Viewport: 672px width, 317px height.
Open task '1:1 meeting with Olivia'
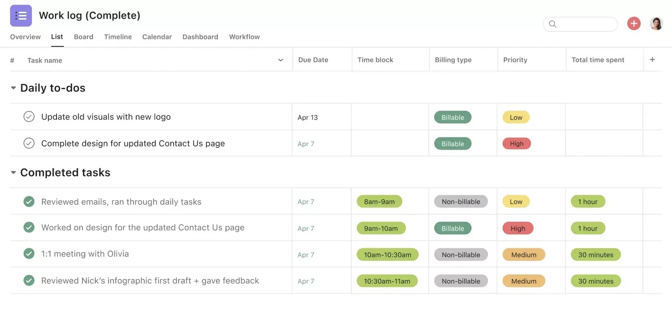click(x=85, y=254)
